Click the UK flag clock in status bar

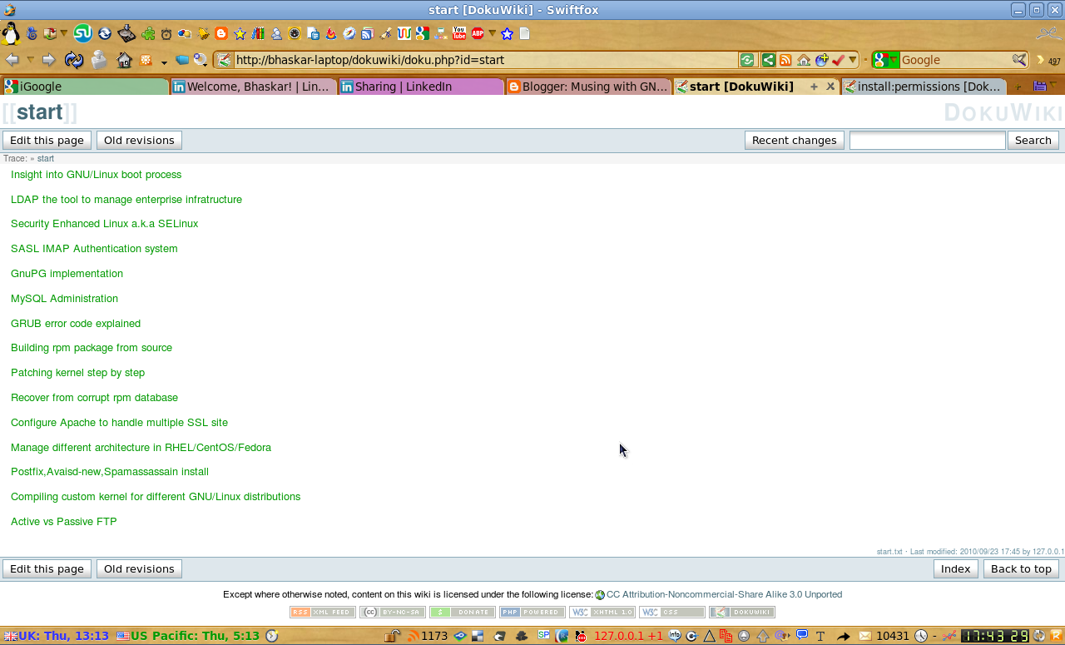pyautogui.click(x=57, y=636)
